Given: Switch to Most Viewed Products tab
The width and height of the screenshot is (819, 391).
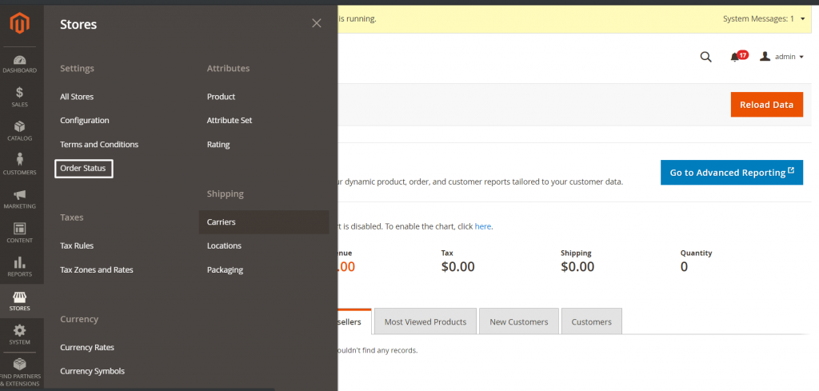Looking at the screenshot, I should (425, 321).
